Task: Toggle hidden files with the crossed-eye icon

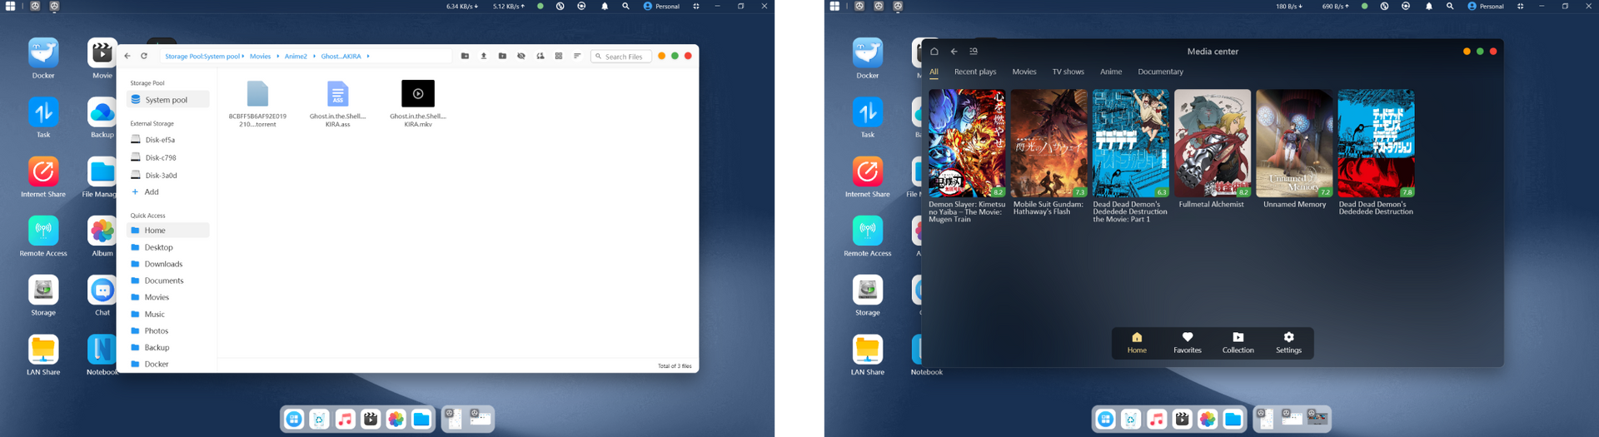Action: (521, 56)
